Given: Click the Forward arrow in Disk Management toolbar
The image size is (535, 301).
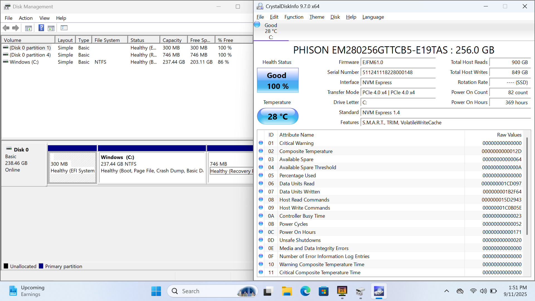Looking at the screenshot, I should point(16,28).
